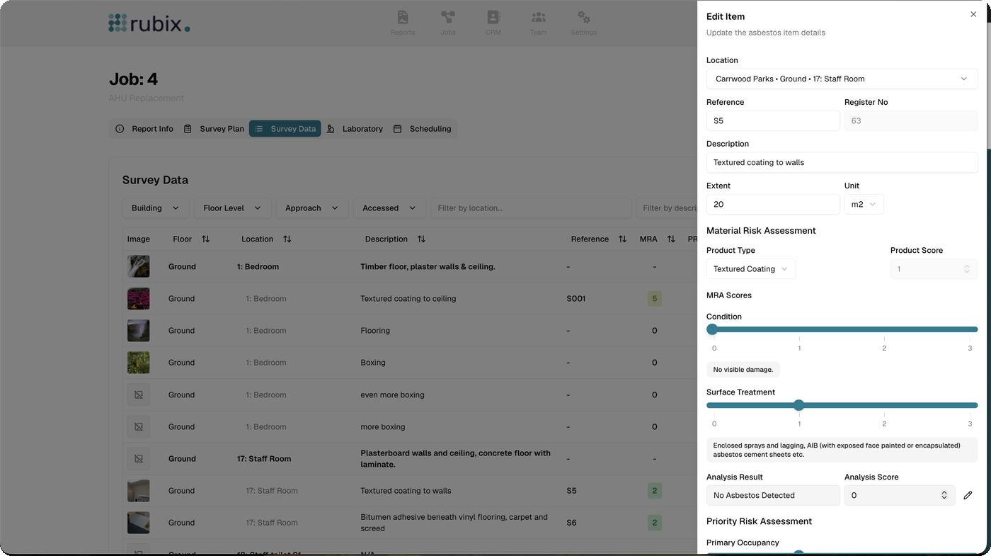
Task: Click the 'even more boxing' description
Action: coord(392,395)
